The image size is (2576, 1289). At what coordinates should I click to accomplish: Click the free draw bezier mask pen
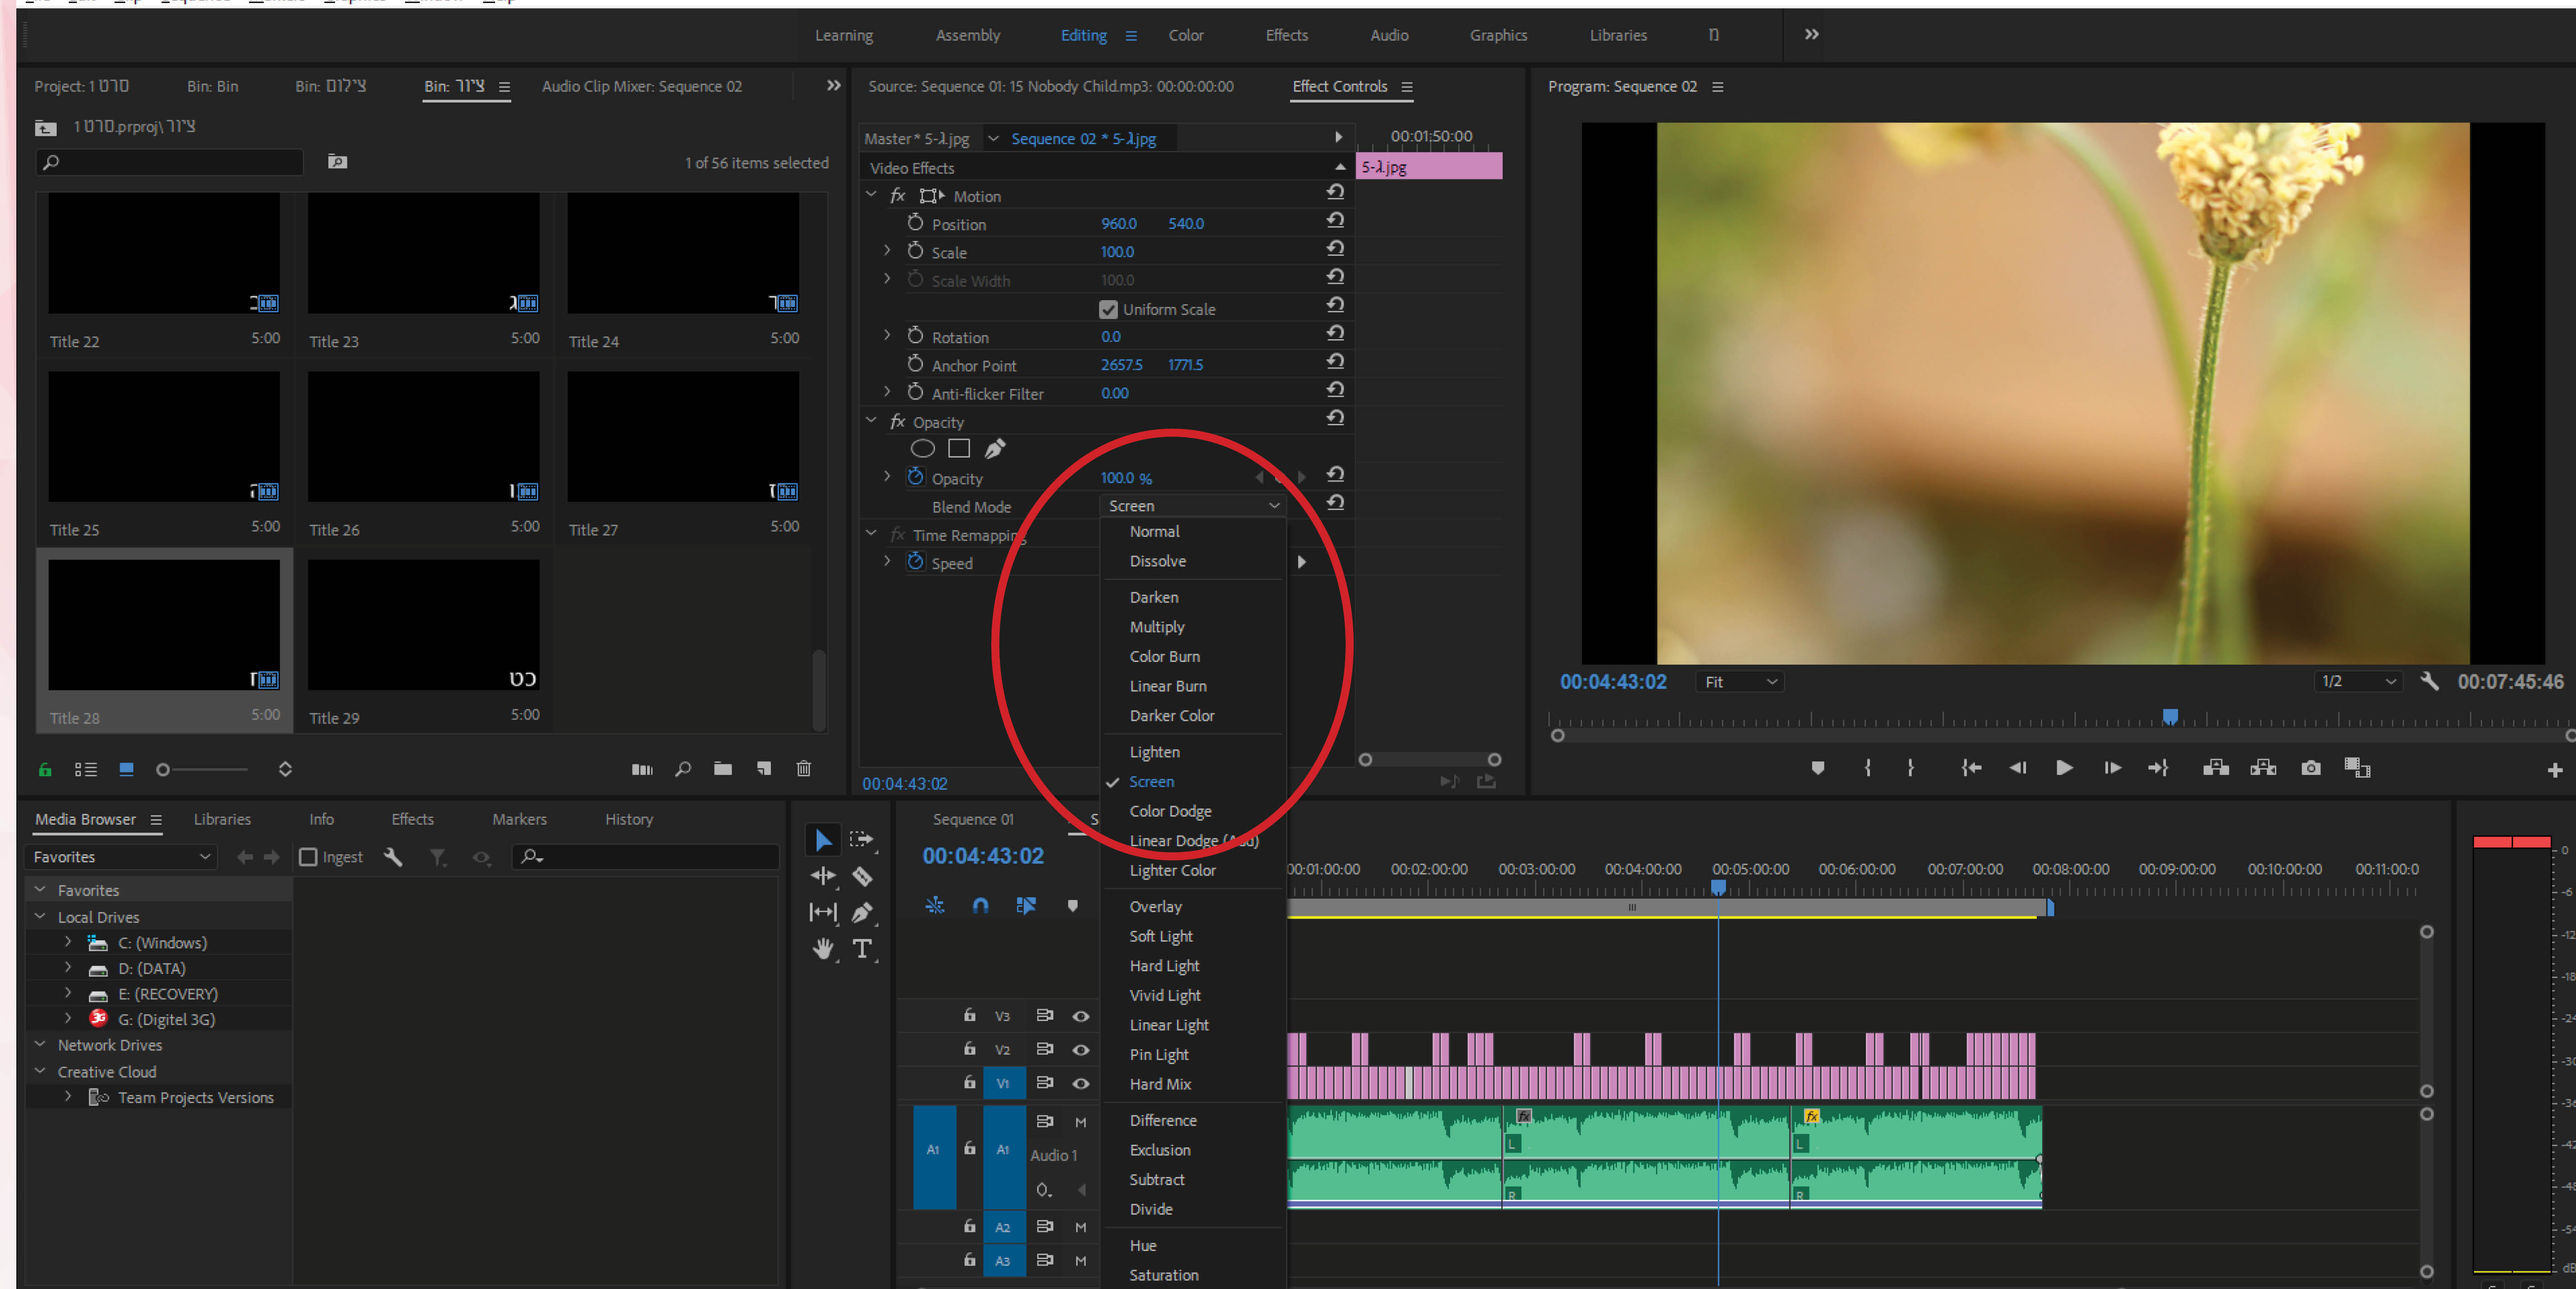994,449
